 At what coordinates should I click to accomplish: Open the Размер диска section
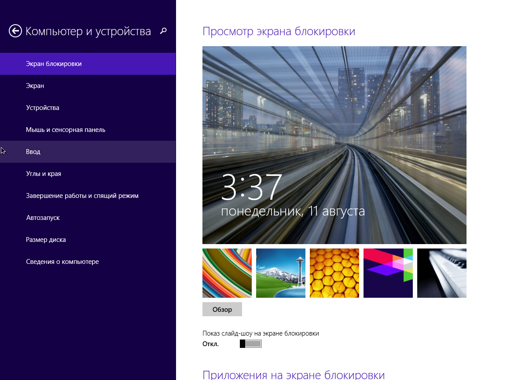(x=88, y=239)
